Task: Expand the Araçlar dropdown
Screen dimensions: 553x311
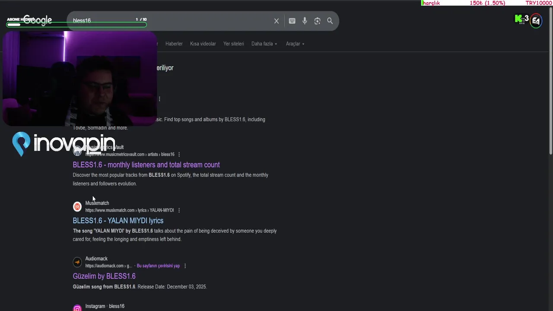Action: (295, 44)
